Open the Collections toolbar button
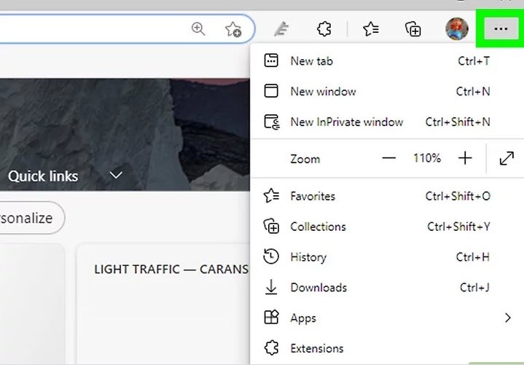Screen dimensions: 524x365 pyautogui.click(x=413, y=29)
